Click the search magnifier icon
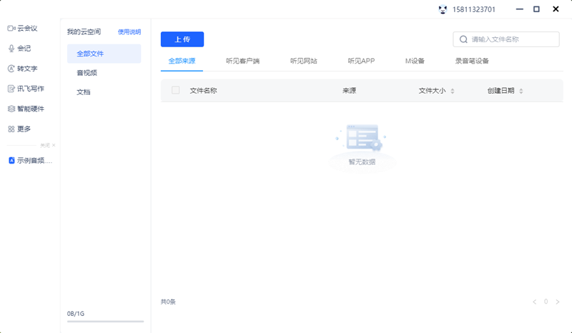Viewport: 572px width, 333px height. [x=464, y=39]
